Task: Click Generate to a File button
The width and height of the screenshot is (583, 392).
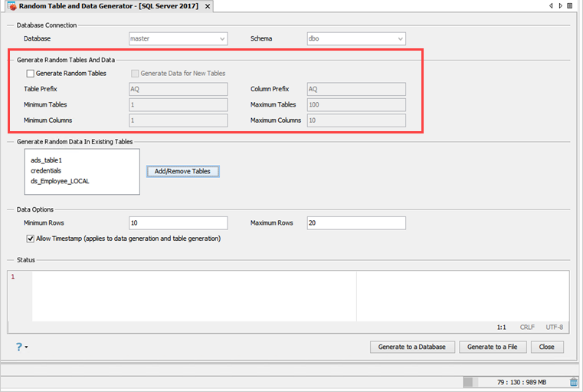Action: (x=493, y=347)
